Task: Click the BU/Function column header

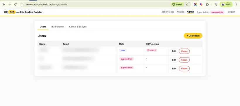Action: tap(152, 44)
